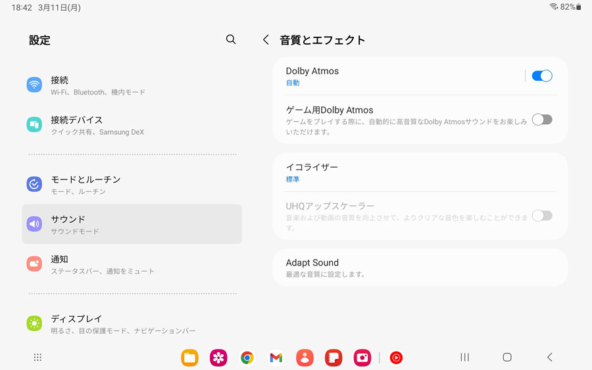
Task: Launch Gmail from the taskbar
Action: pyautogui.click(x=276, y=358)
